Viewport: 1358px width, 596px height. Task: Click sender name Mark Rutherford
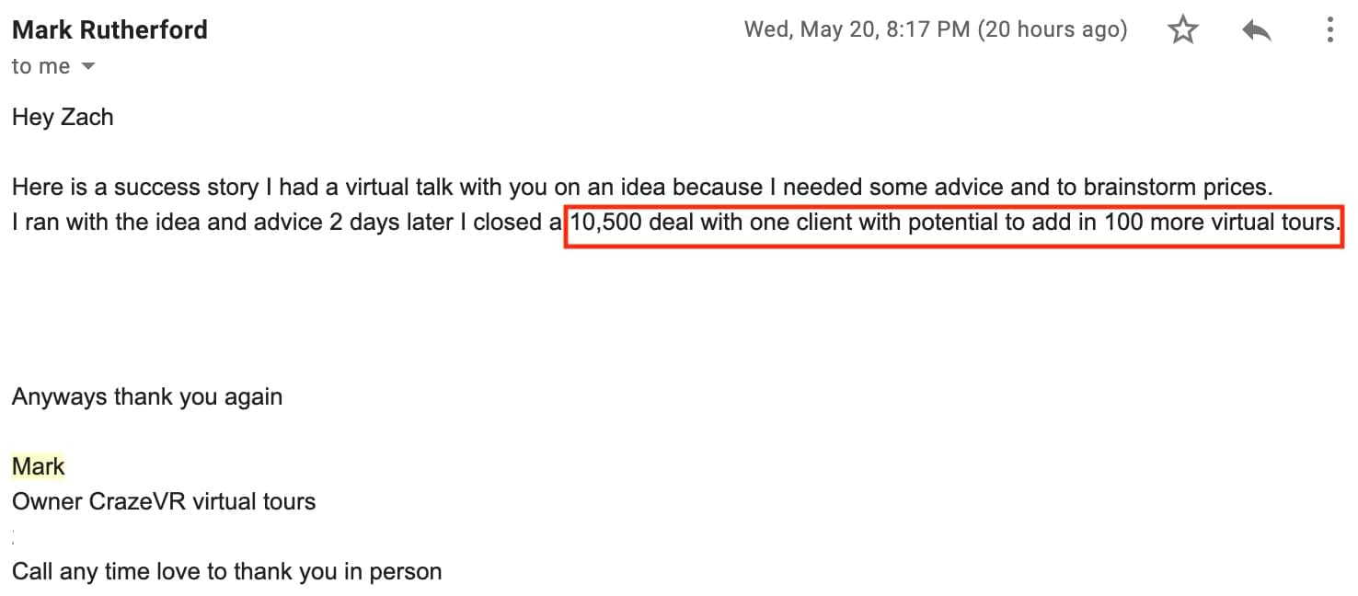[x=109, y=29]
